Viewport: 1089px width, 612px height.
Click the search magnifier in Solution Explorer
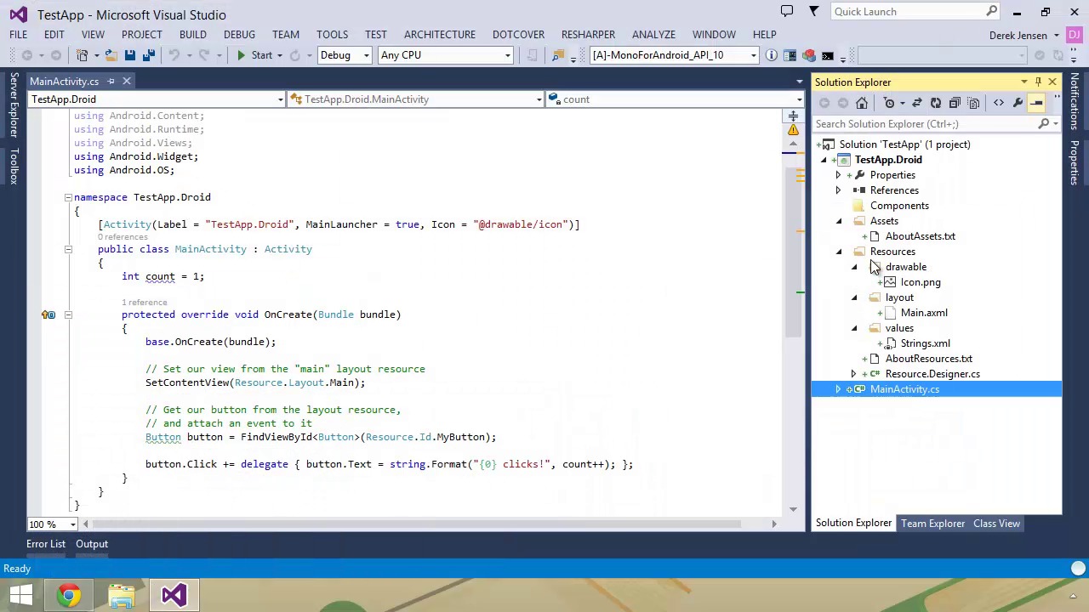click(x=1044, y=124)
